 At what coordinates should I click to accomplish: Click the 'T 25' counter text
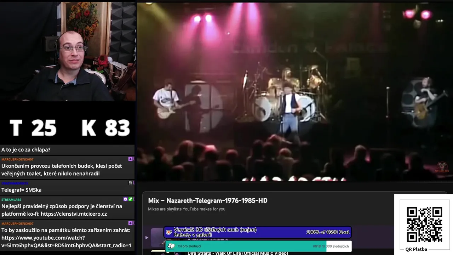[x=33, y=128]
